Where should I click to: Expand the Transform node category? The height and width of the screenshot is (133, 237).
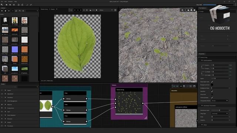click(x=5, y=98)
